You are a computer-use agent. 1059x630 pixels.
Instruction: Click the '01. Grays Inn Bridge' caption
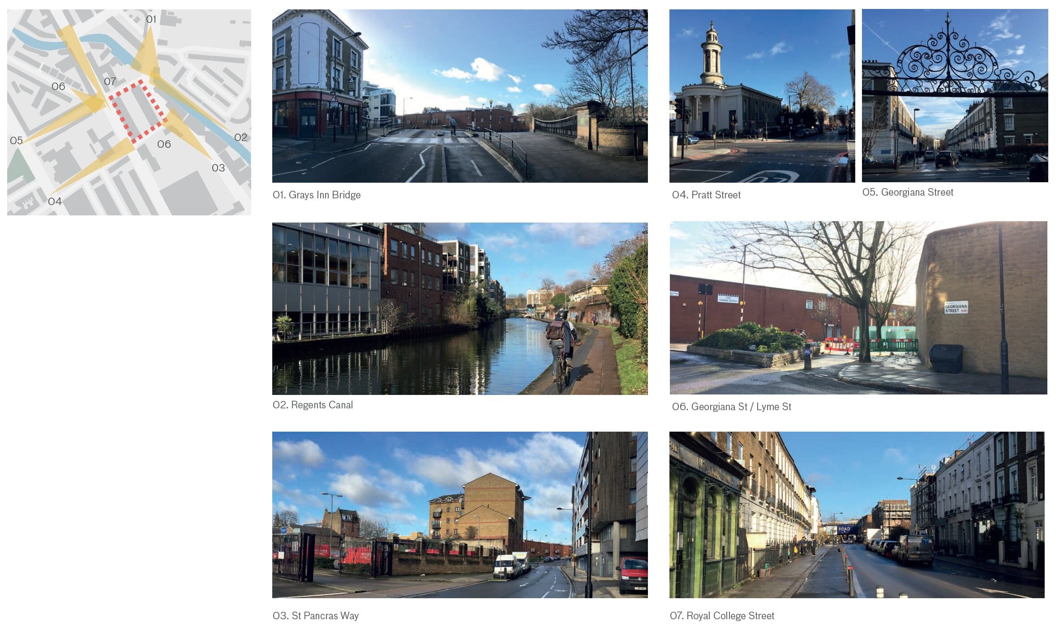pyautogui.click(x=317, y=195)
